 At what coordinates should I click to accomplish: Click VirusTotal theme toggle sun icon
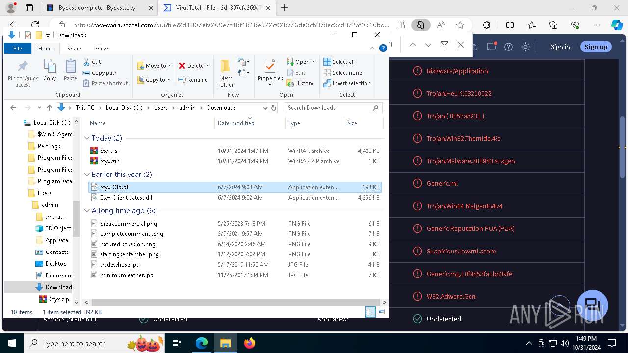coord(526,47)
